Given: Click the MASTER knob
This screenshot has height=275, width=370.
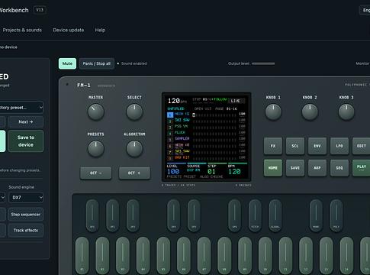Looking at the screenshot, I should (96, 112).
